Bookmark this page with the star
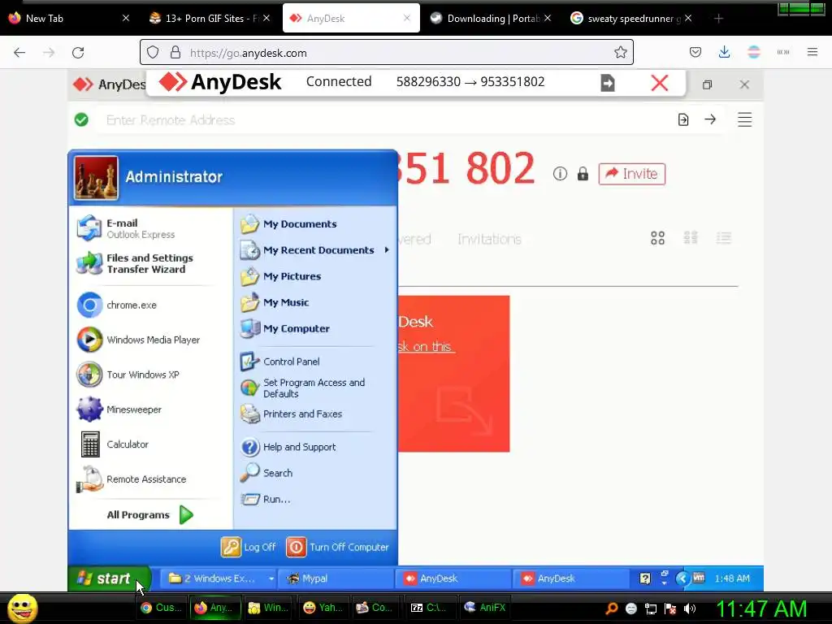Screen dimensions: 832x624 coord(620,53)
